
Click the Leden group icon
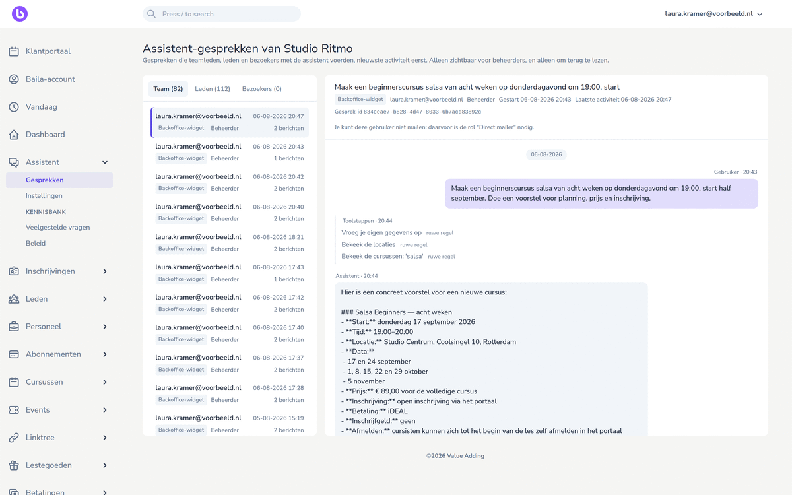(x=14, y=299)
